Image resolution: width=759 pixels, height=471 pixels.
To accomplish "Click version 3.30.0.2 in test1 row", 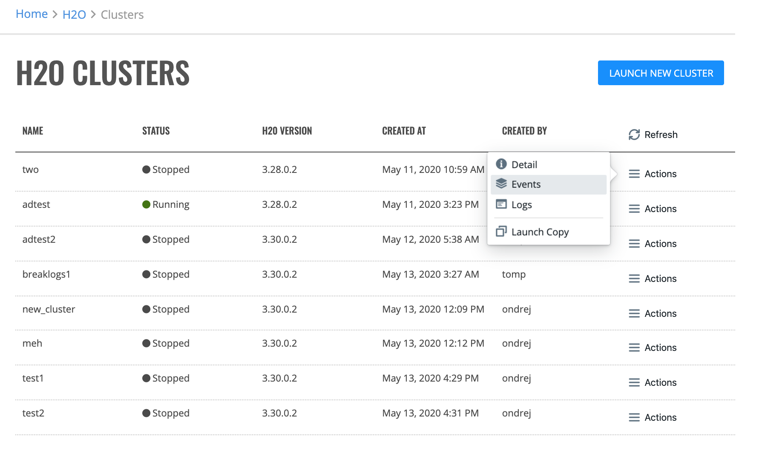I will (x=279, y=378).
